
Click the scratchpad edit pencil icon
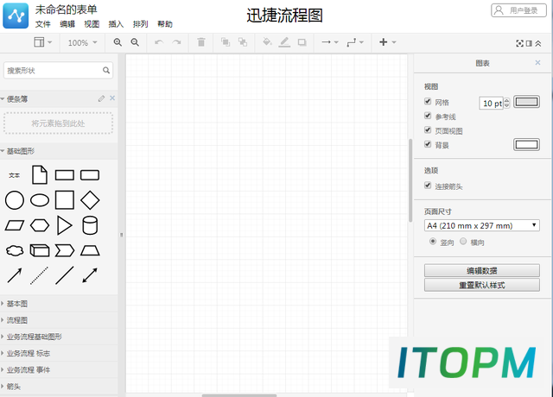102,98
